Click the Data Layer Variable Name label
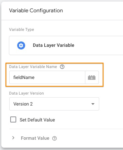This screenshot has height=150, width=123. 33,67
